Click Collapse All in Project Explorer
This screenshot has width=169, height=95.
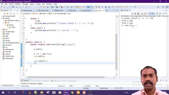point(5,13)
